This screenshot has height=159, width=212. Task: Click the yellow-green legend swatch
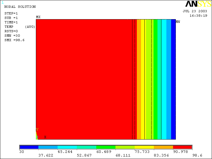[125, 147]
